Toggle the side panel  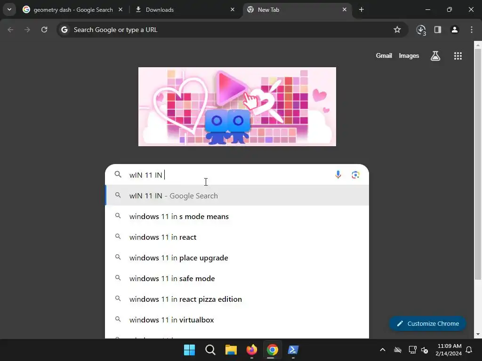(437, 30)
